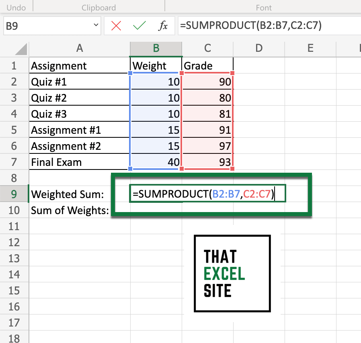Select the Font ribbon group
Image resolution: width=361 pixels, height=343 pixels.
263,7
